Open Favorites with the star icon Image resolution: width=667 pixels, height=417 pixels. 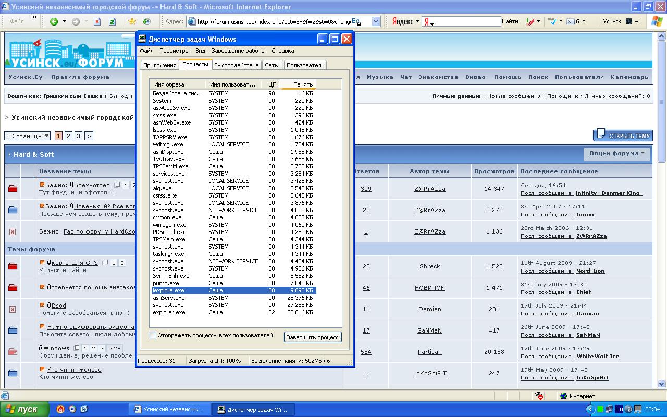(x=132, y=21)
